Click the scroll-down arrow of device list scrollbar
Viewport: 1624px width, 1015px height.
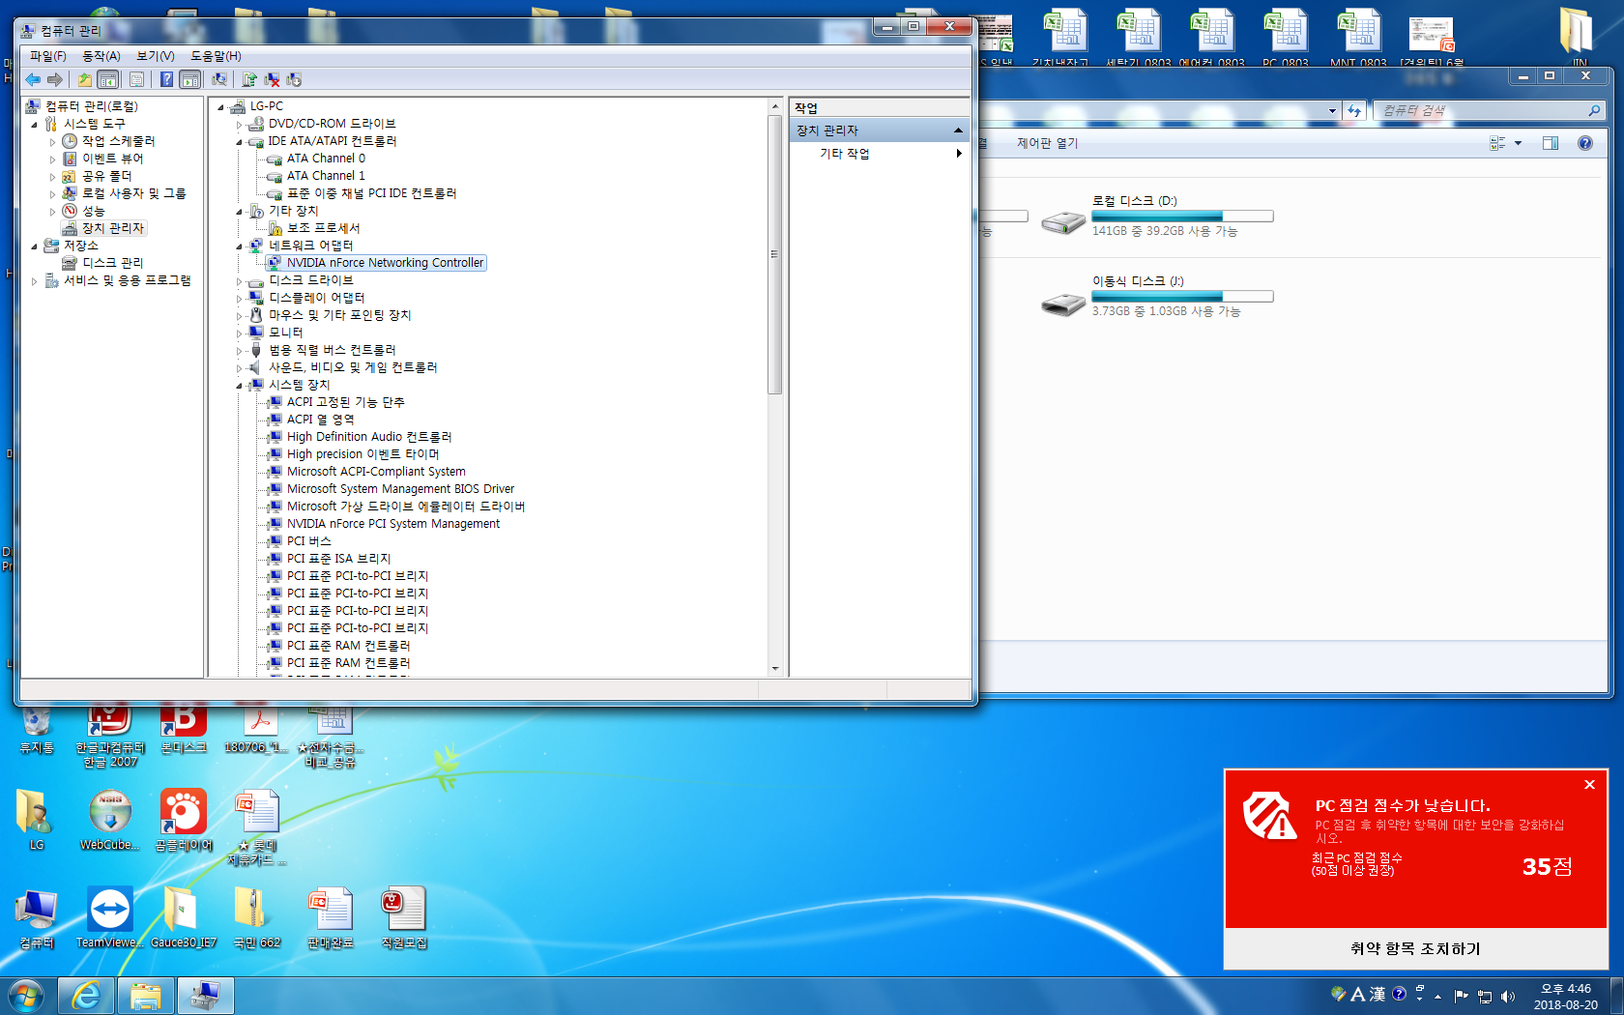click(x=775, y=668)
